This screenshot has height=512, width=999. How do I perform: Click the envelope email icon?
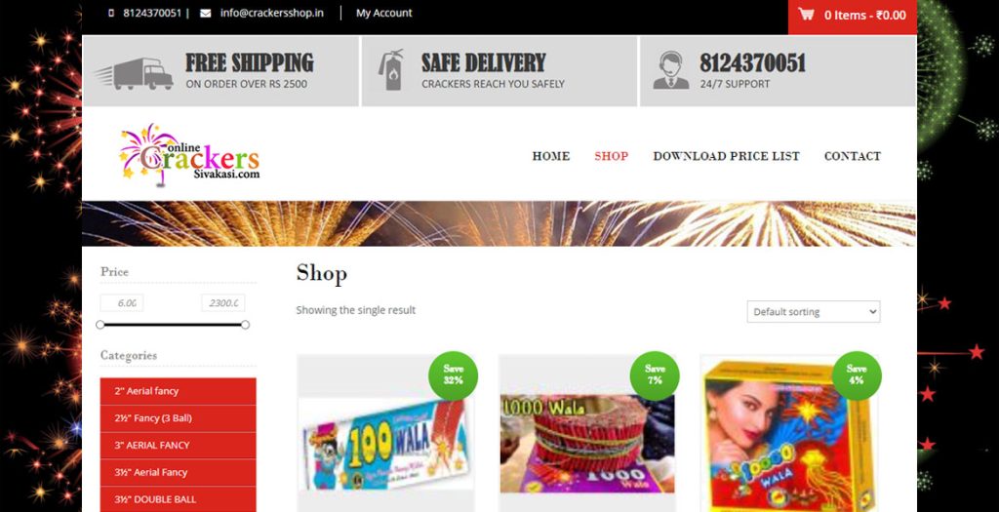tap(205, 13)
